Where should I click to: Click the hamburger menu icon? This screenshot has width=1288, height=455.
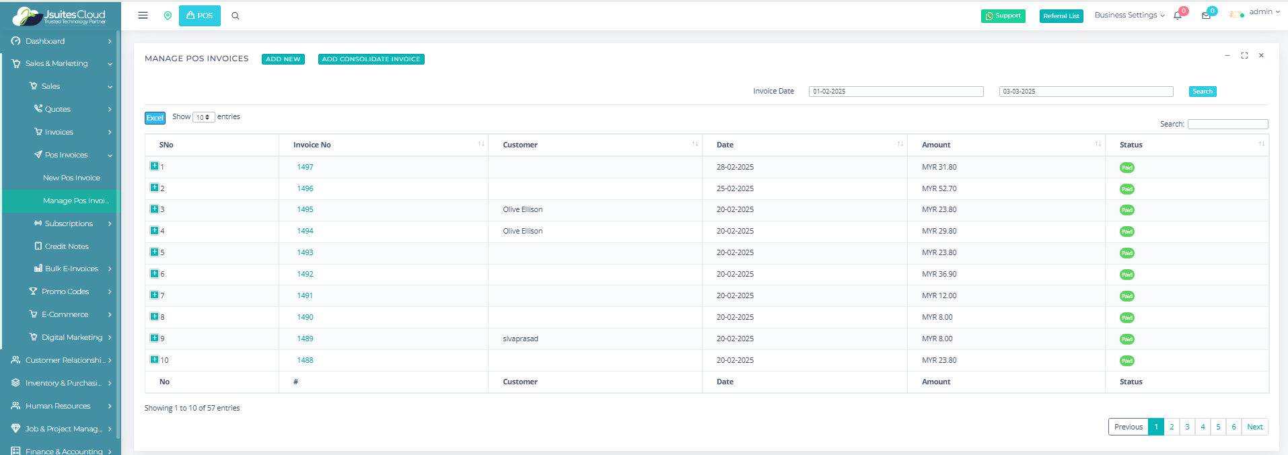click(143, 15)
